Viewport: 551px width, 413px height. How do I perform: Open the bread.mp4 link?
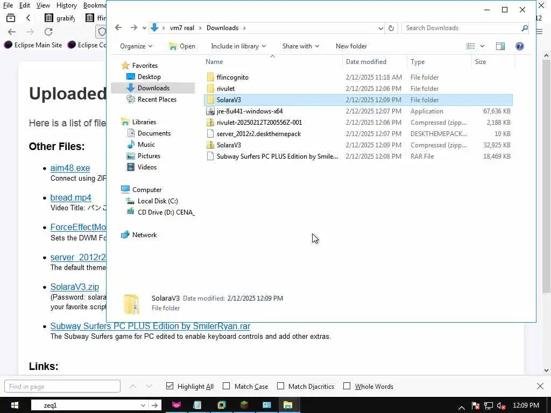[70, 197]
